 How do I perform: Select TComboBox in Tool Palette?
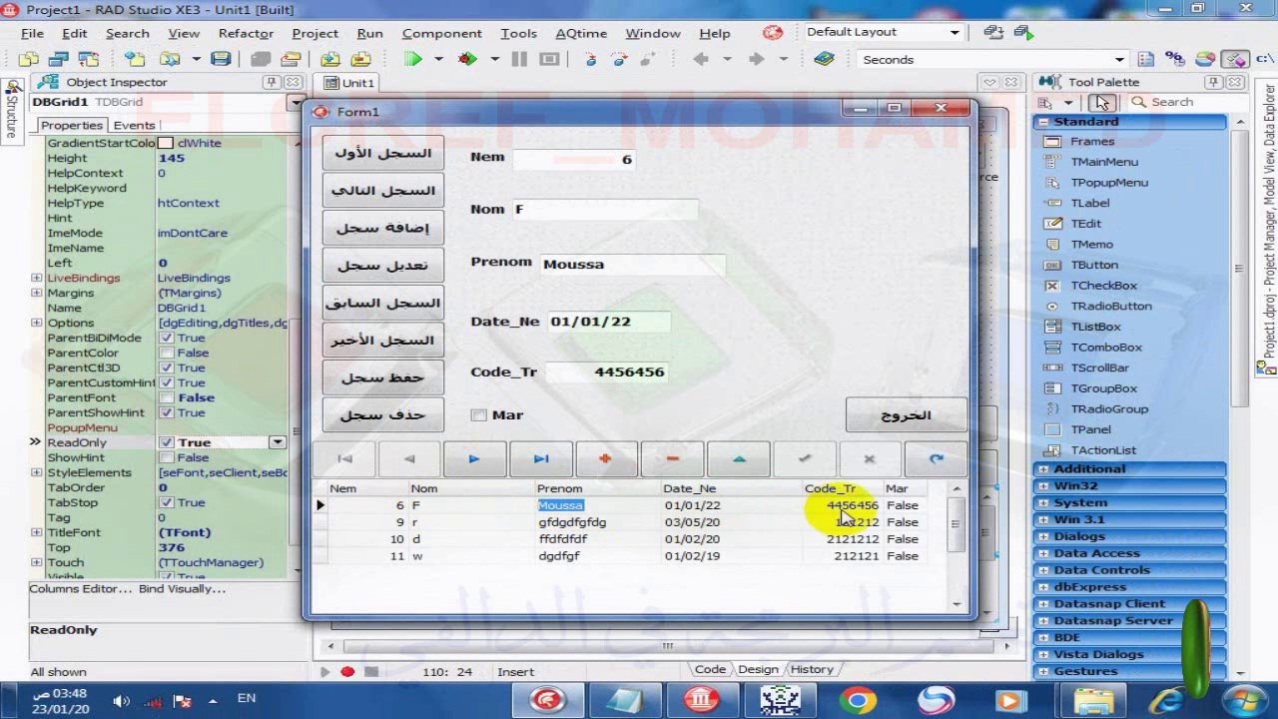1105,347
